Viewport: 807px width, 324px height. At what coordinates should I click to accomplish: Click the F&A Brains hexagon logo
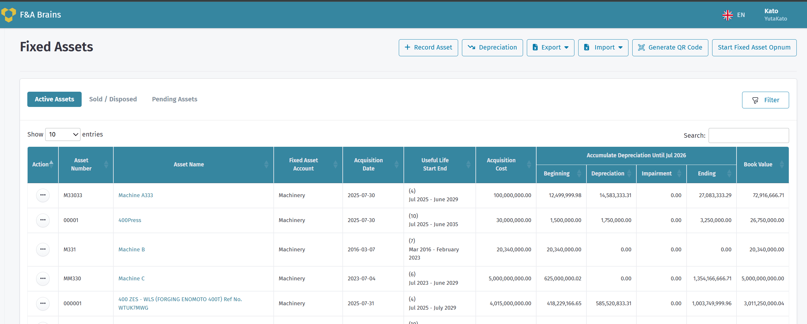pyautogui.click(x=9, y=15)
